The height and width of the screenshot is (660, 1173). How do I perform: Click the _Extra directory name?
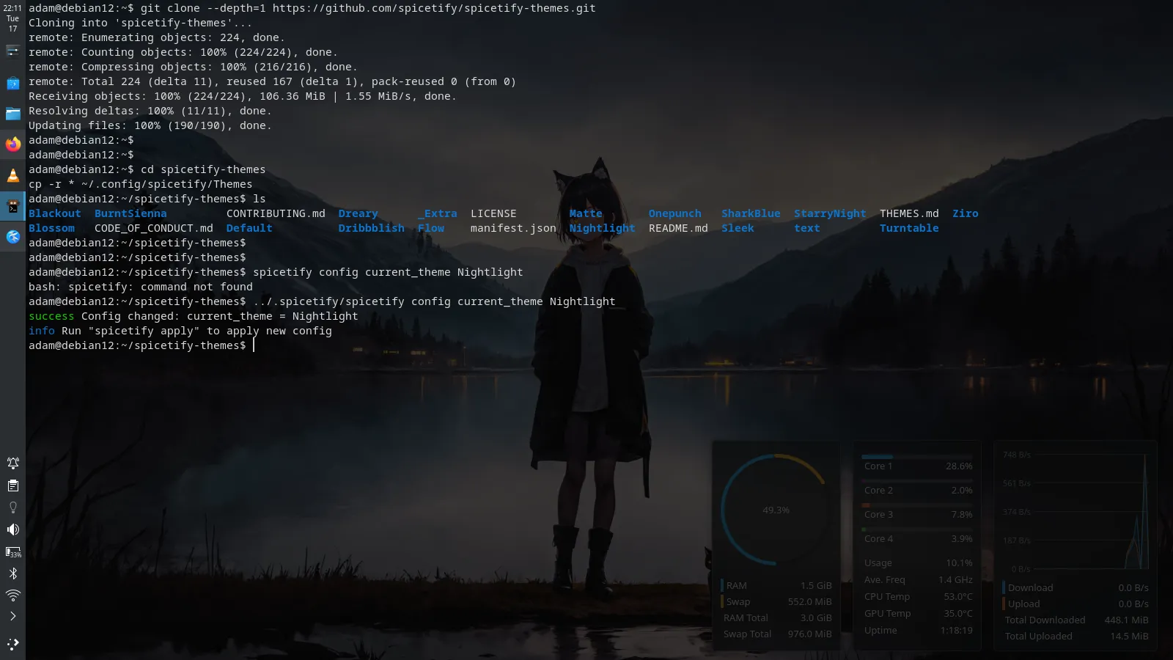click(x=438, y=213)
